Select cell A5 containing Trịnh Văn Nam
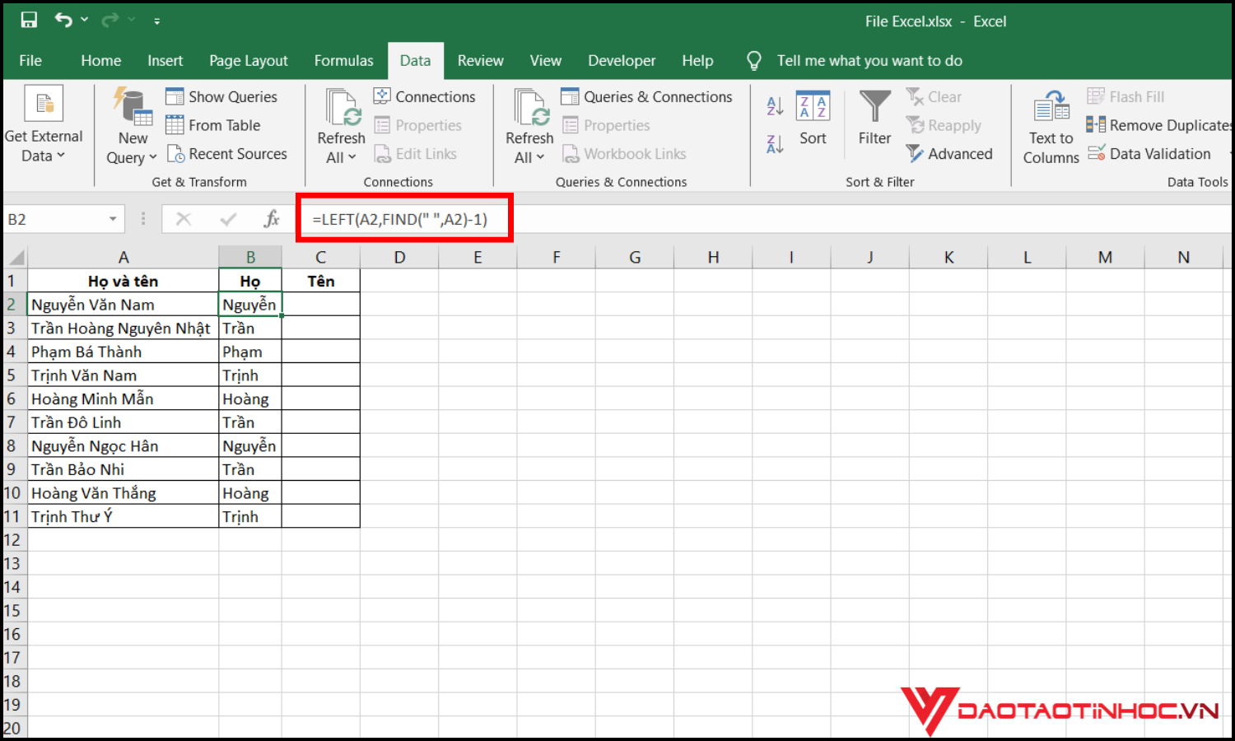Image resolution: width=1235 pixels, height=741 pixels. tap(123, 375)
